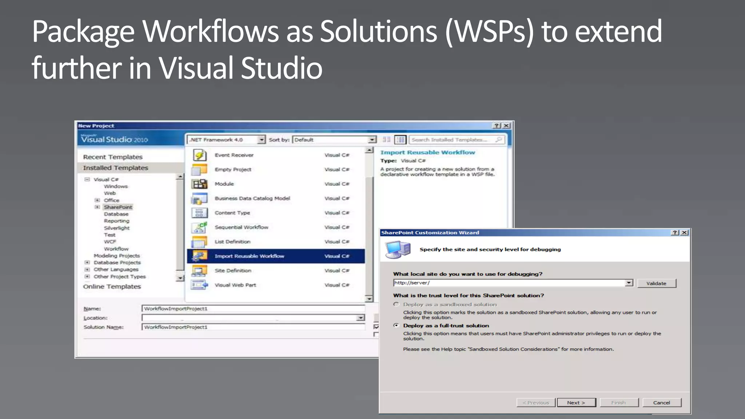Select Deploy as a full-trust solution
This screenshot has height=419, width=745.
(x=397, y=326)
